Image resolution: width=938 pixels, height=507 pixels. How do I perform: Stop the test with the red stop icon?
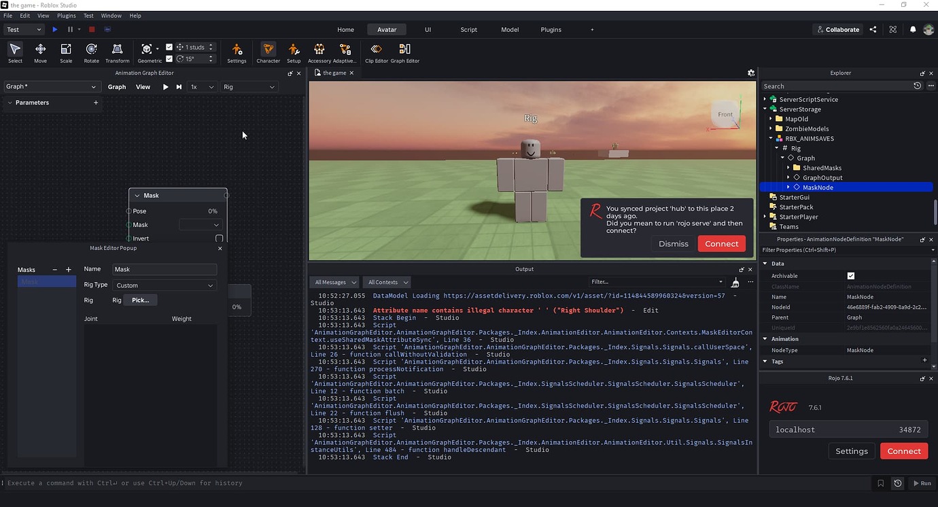point(92,29)
